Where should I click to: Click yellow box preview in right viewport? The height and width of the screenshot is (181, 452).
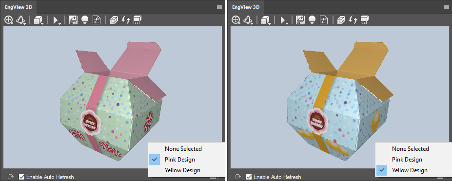[x=340, y=102]
